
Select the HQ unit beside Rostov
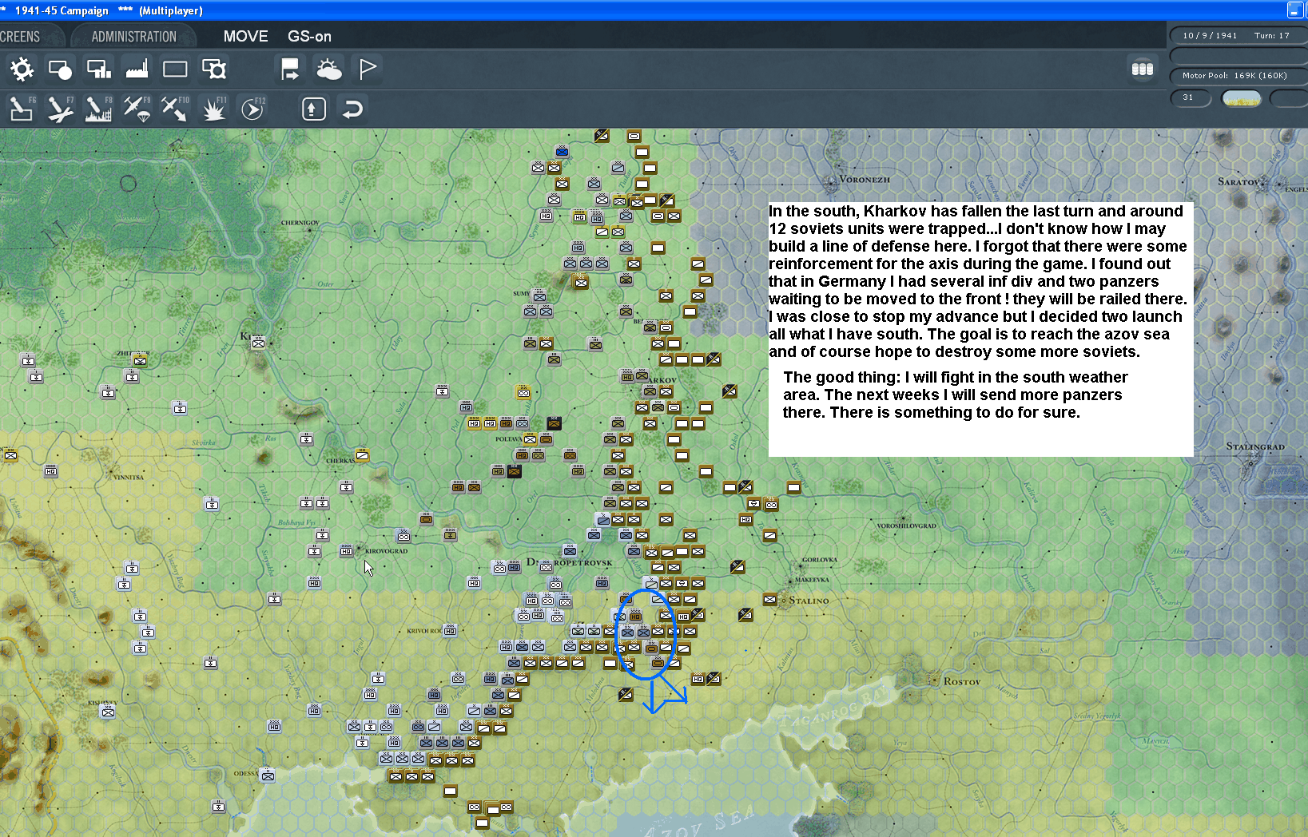click(x=698, y=680)
